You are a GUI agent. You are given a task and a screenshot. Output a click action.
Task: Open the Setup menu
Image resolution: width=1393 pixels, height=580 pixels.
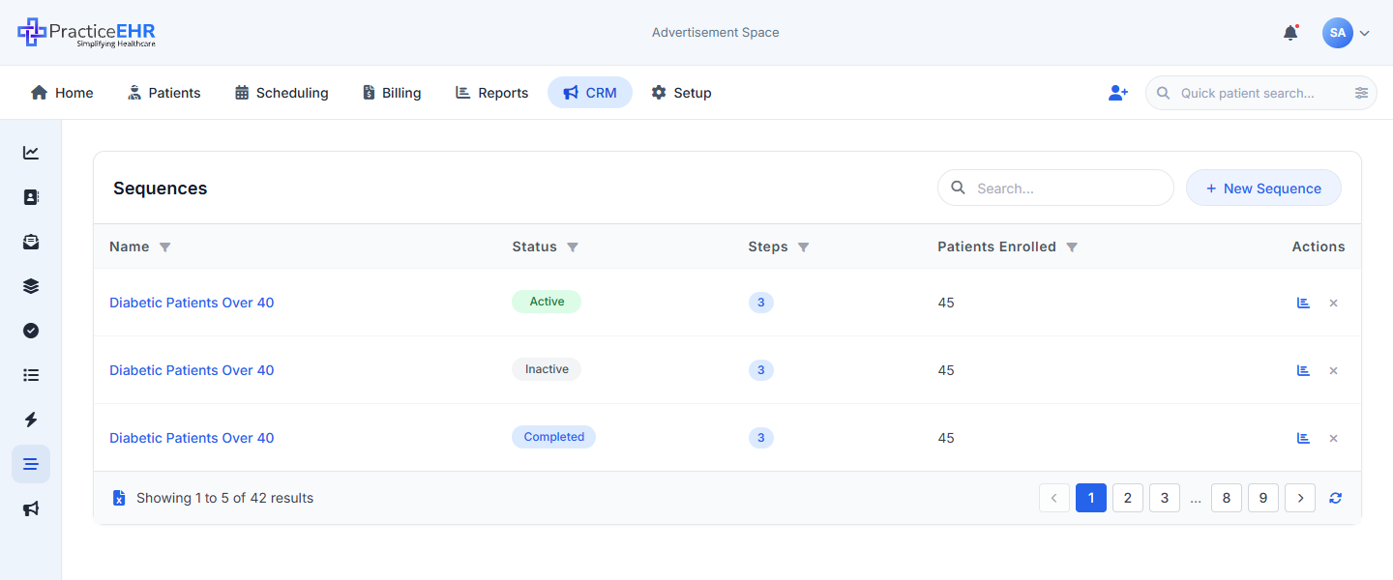[681, 93]
